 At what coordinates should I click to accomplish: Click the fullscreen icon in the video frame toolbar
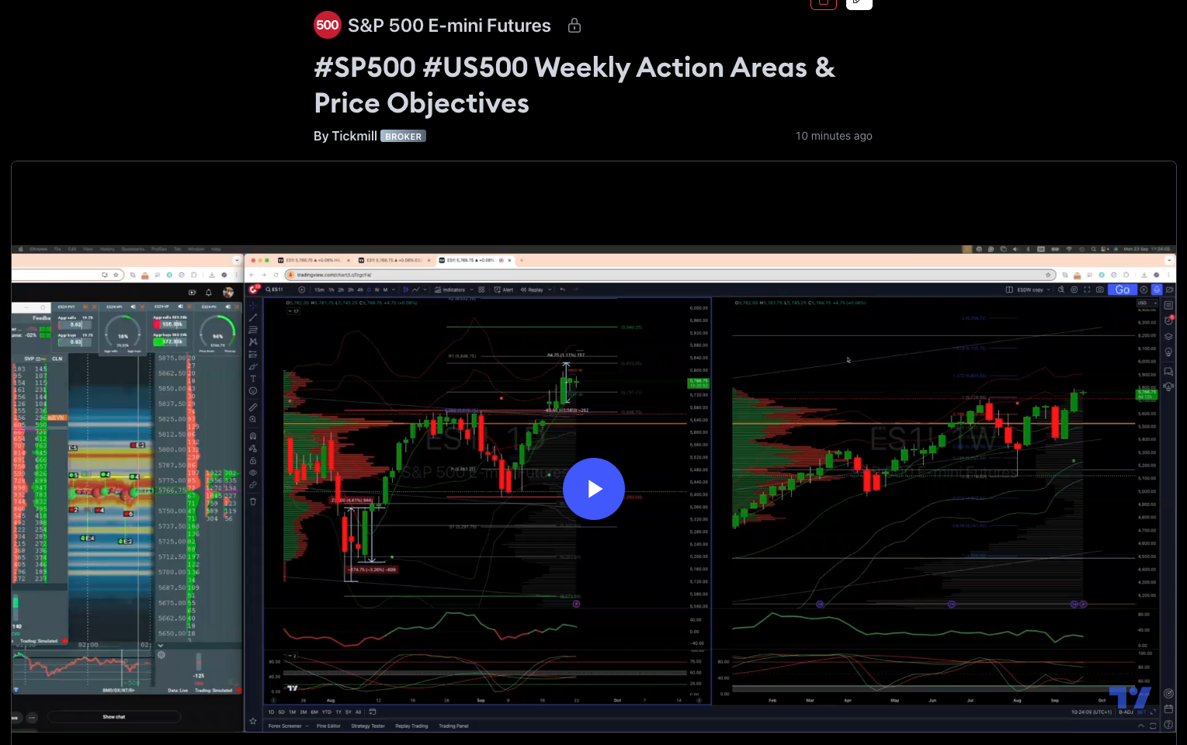[x=1087, y=289]
